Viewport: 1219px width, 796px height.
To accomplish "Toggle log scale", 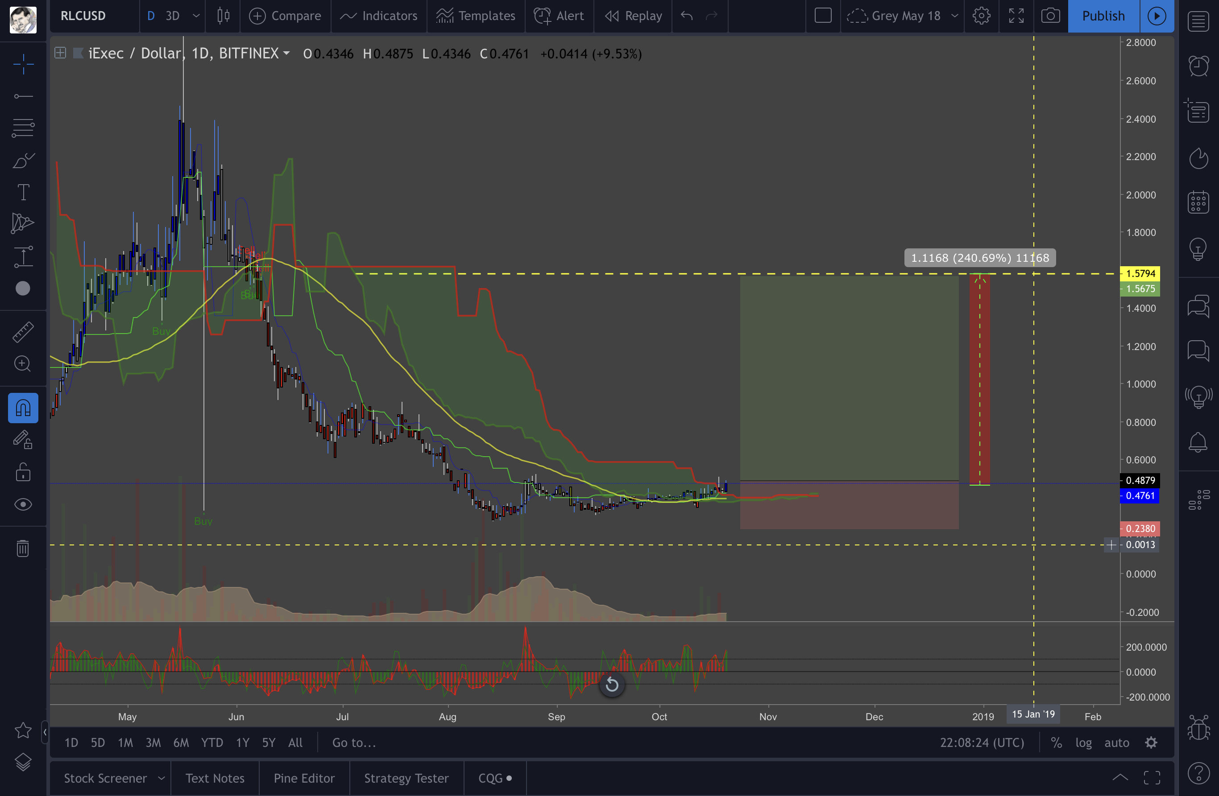I will (1083, 743).
